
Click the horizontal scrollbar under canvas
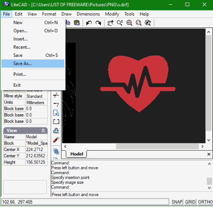pyautogui.click(x=134, y=146)
